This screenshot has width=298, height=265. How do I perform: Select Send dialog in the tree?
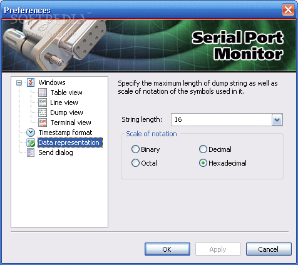pyautogui.click(x=56, y=152)
